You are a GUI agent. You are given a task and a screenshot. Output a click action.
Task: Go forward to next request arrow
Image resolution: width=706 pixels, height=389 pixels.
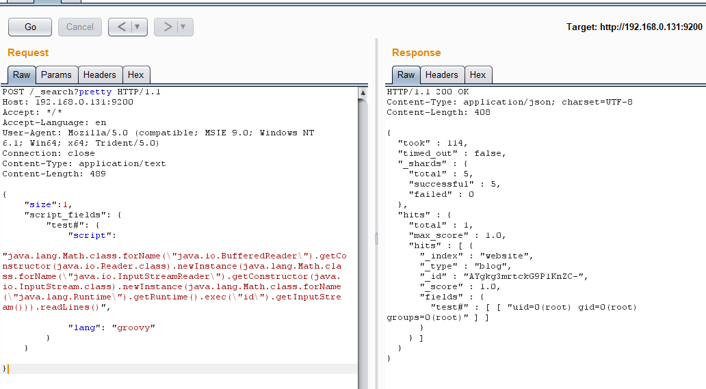pos(168,27)
